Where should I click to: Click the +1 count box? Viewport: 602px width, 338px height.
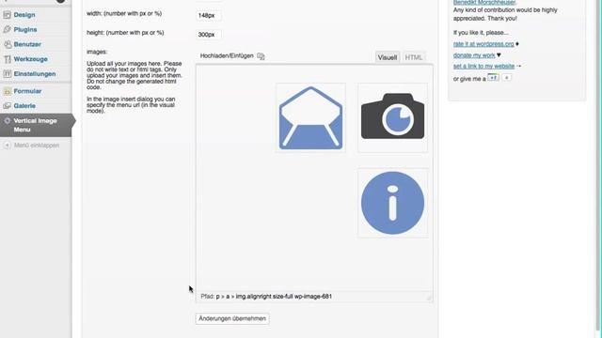(x=506, y=78)
